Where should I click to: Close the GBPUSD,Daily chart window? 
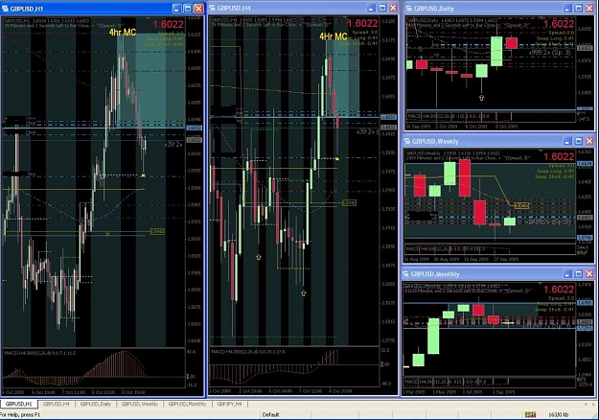click(589, 8)
